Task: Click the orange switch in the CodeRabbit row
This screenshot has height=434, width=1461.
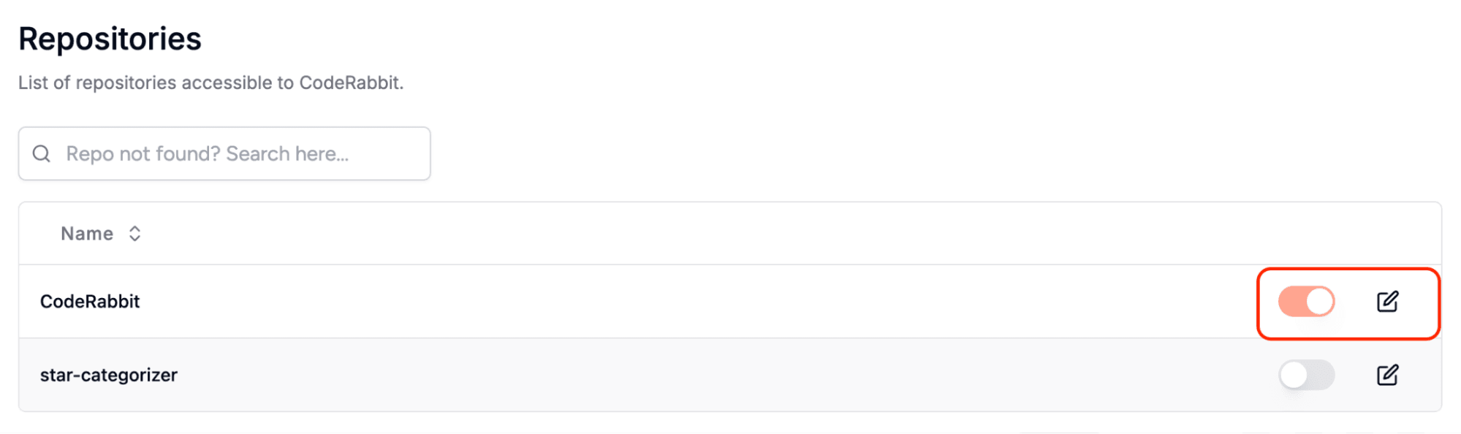Action: pos(1306,302)
